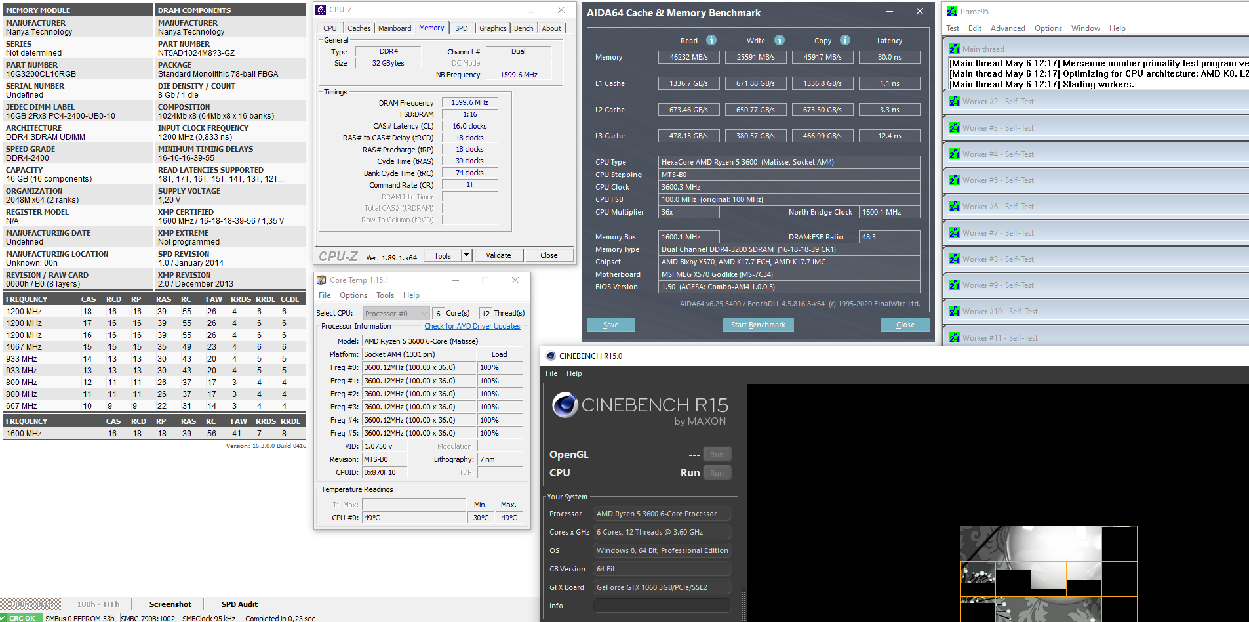Click the Worker #10 Self-Test window icon
The width and height of the screenshot is (1249, 622).
pyautogui.click(x=954, y=311)
